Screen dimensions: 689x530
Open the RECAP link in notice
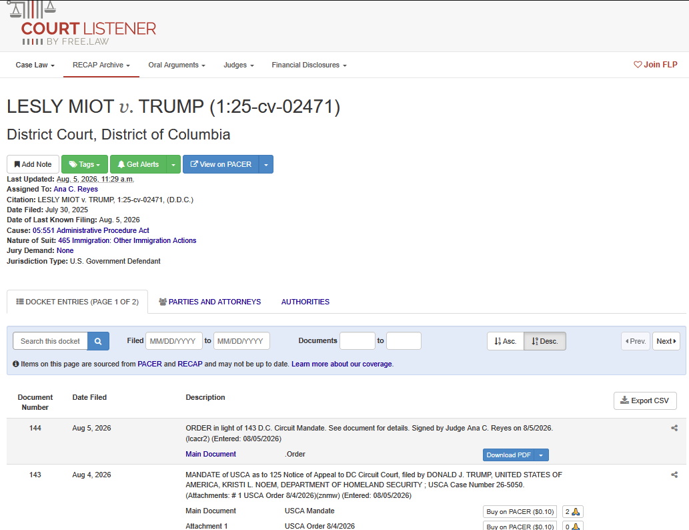point(190,364)
